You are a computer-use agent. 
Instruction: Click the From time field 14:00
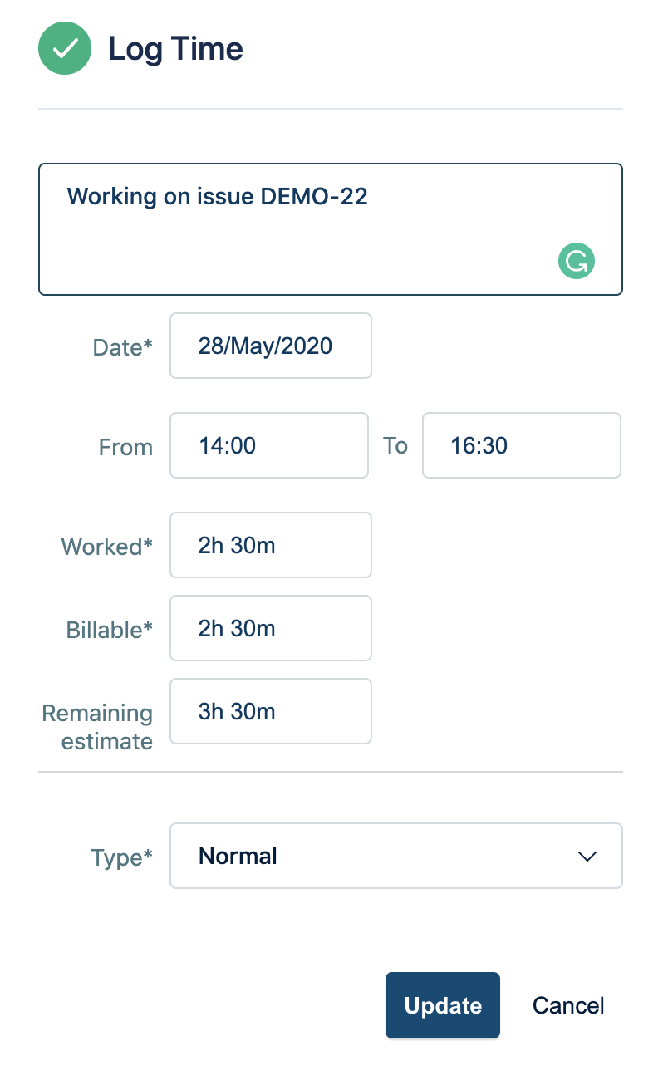[268, 445]
